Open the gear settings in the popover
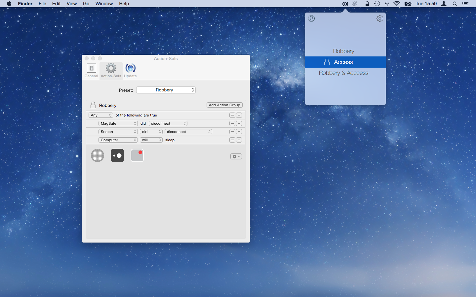Image resolution: width=476 pixels, height=297 pixels. click(380, 18)
